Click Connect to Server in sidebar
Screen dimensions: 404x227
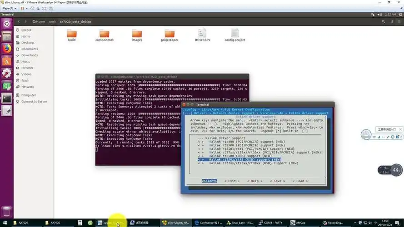[x=34, y=101]
